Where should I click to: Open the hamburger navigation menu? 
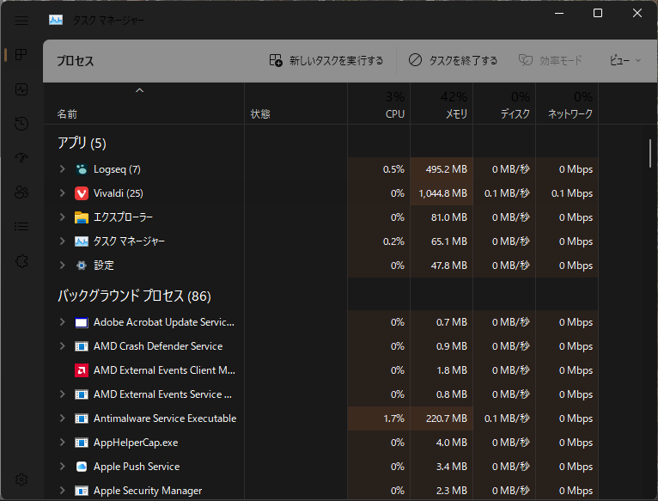coord(21,20)
